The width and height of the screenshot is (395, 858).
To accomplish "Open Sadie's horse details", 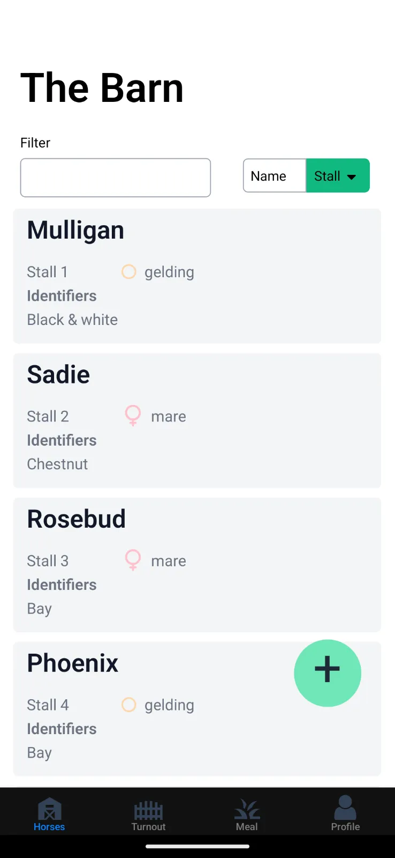I will tap(197, 420).
